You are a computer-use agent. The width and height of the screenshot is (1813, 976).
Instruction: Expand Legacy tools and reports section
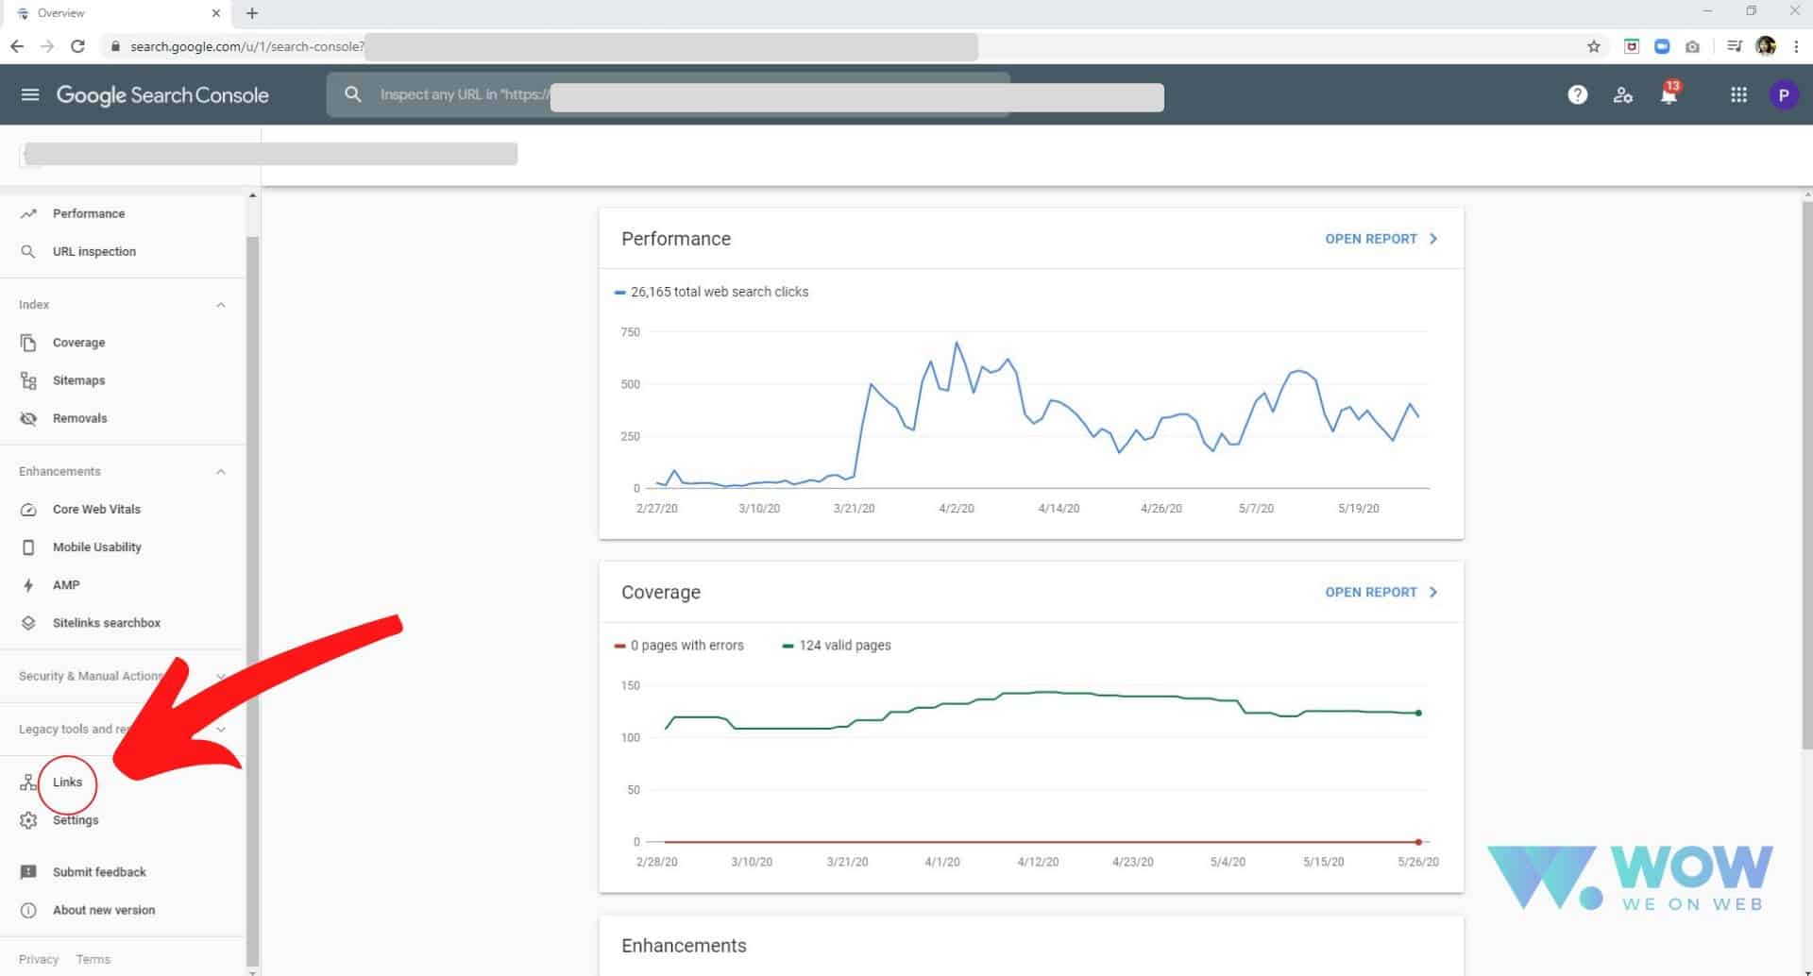[221, 730]
